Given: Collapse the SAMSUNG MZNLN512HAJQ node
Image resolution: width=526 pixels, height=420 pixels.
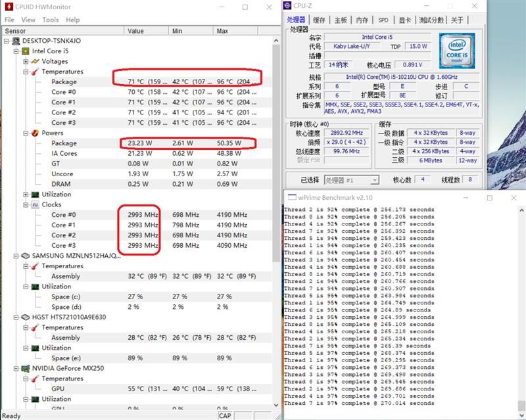Looking at the screenshot, I should tap(16, 256).
